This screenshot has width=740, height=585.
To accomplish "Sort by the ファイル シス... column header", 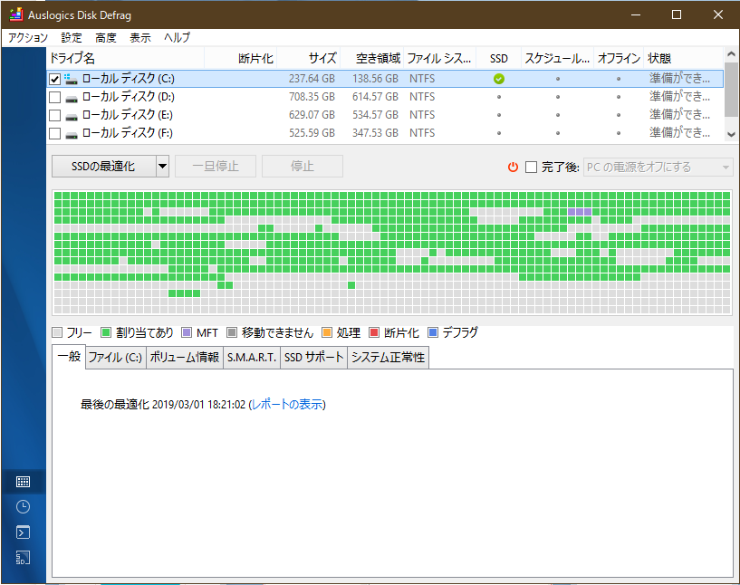I will click(x=440, y=58).
